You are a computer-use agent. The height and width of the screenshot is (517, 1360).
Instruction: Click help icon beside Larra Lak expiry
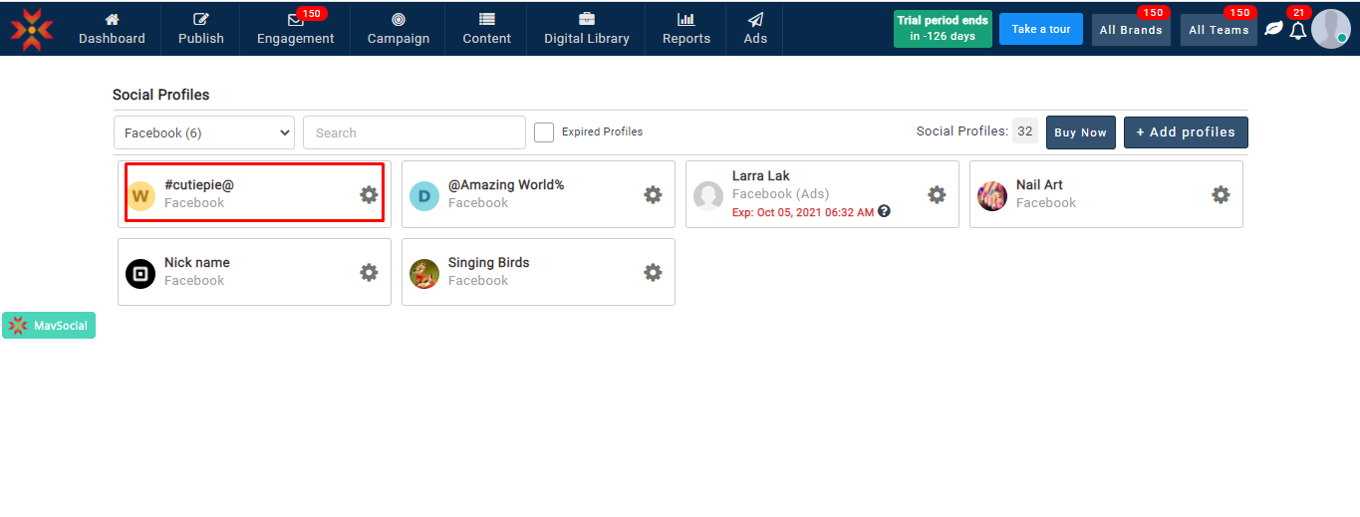coord(884,211)
